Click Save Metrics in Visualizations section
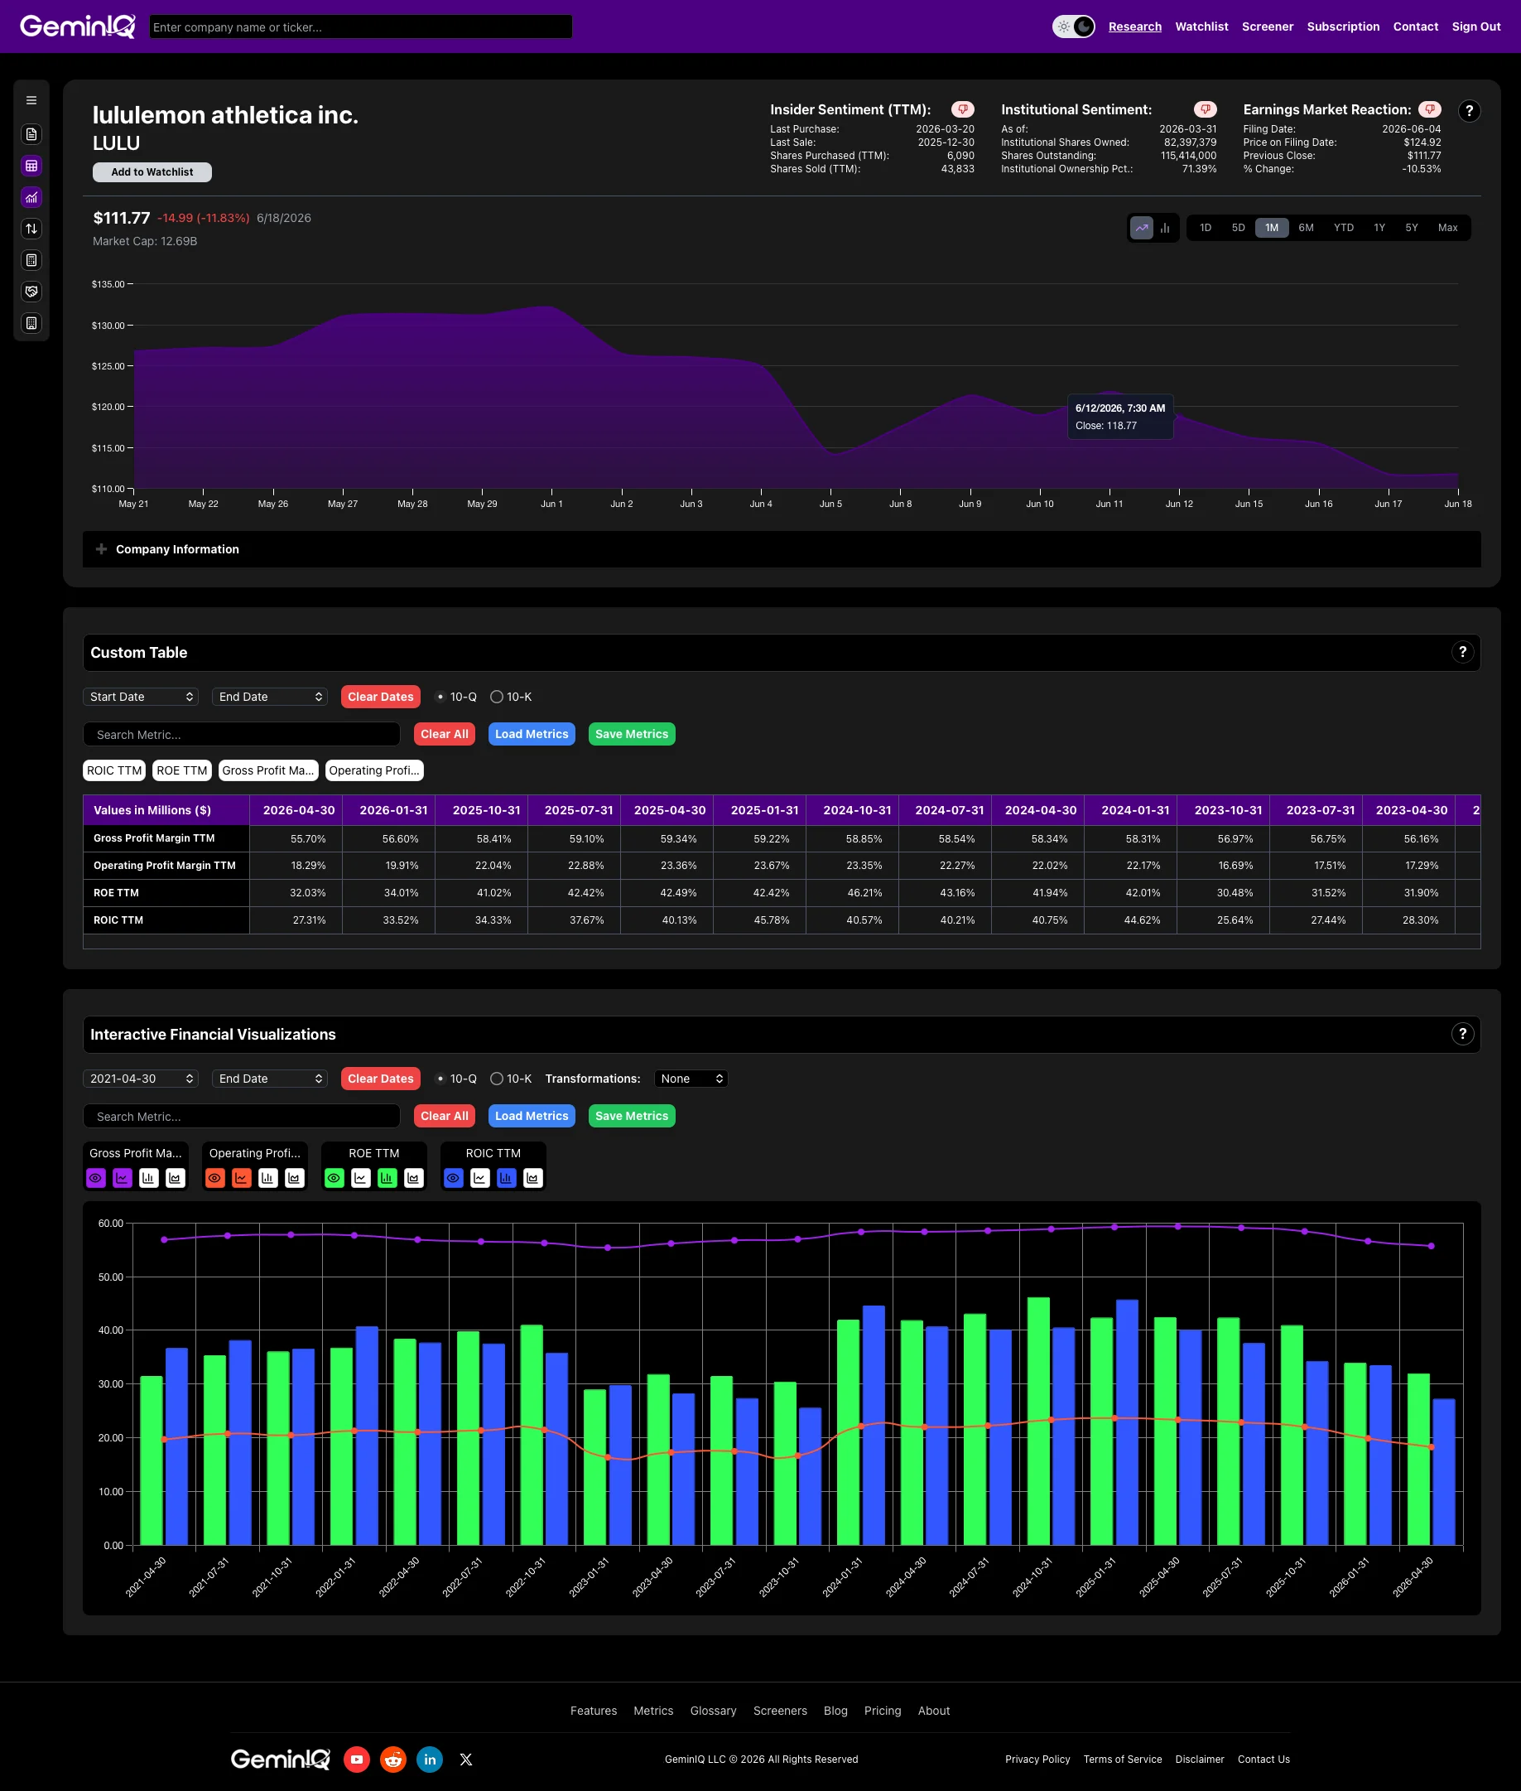This screenshot has width=1521, height=1791. pos(631,1116)
